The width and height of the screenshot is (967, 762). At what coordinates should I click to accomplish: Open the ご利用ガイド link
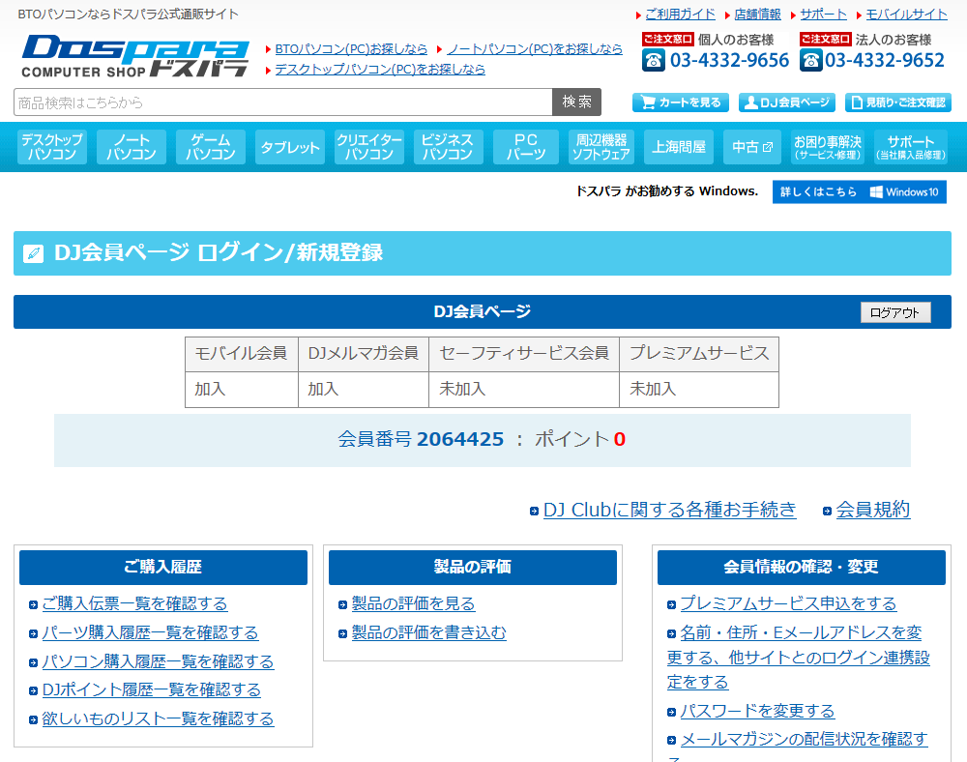[680, 15]
